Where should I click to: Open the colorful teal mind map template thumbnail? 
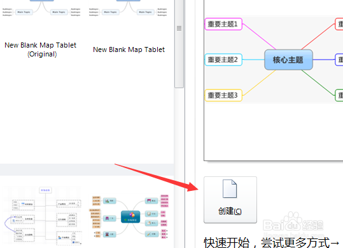(129, 217)
